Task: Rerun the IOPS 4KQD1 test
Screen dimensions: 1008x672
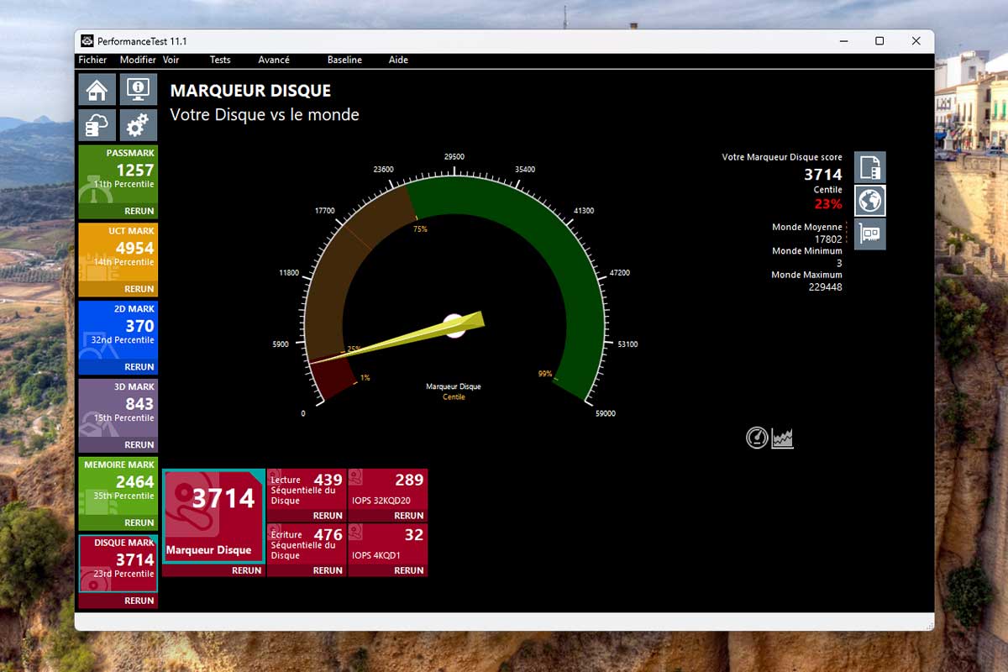Action: [409, 570]
